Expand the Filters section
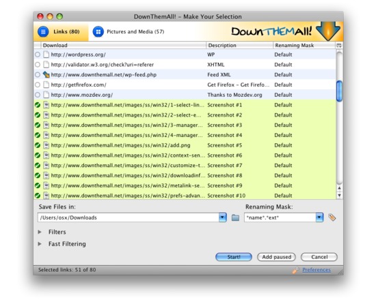The image size is (376, 300). pyautogui.click(x=40, y=232)
